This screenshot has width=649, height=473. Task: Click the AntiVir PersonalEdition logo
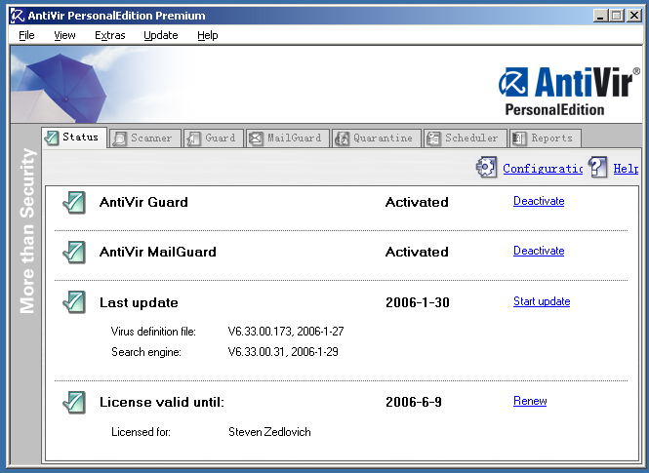coord(569,91)
